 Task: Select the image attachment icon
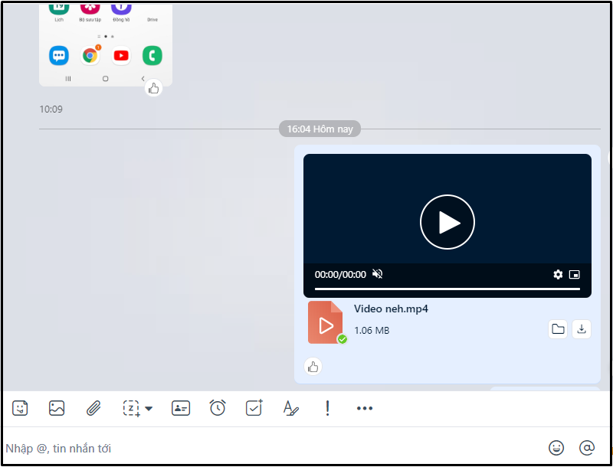tap(57, 408)
